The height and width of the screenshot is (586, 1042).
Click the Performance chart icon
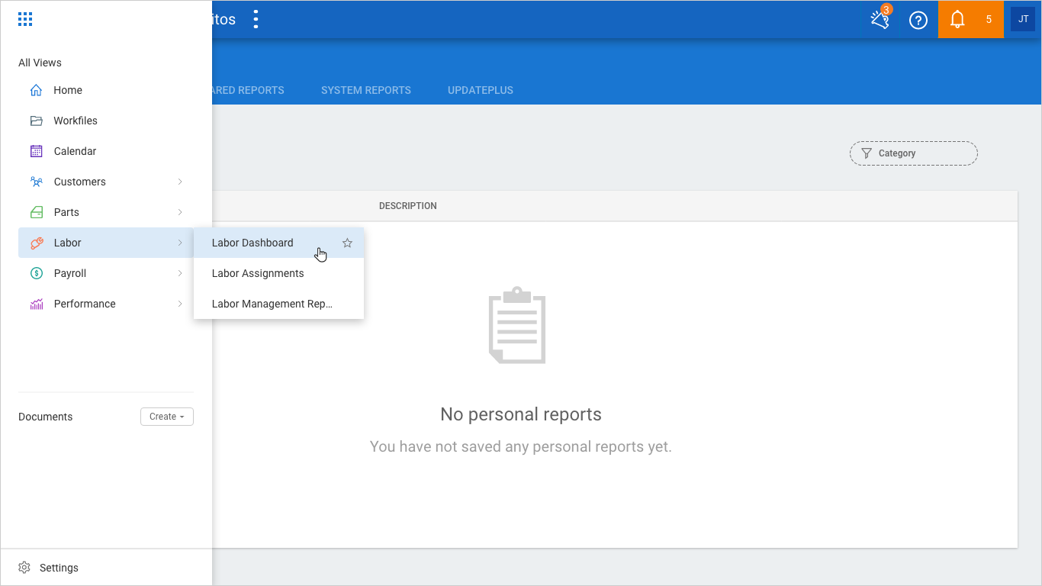(x=36, y=304)
